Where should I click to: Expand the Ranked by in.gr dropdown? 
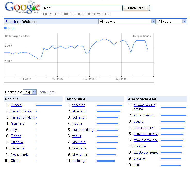(x=30, y=92)
